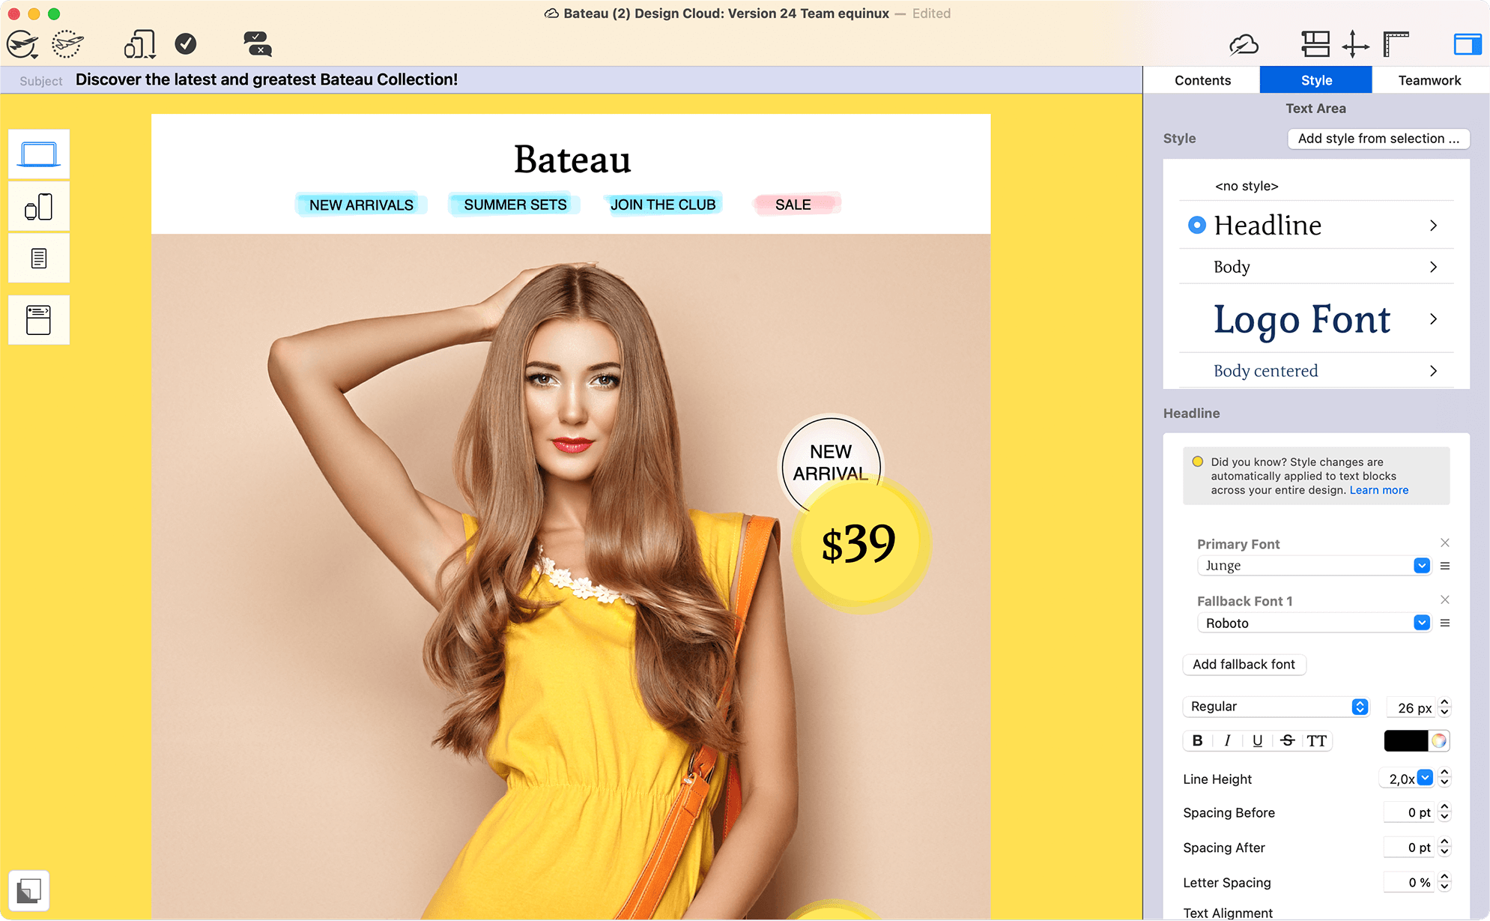Viewport: 1490px width, 921px height.
Task: Toggle underline formatting
Action: point(1257,740)
